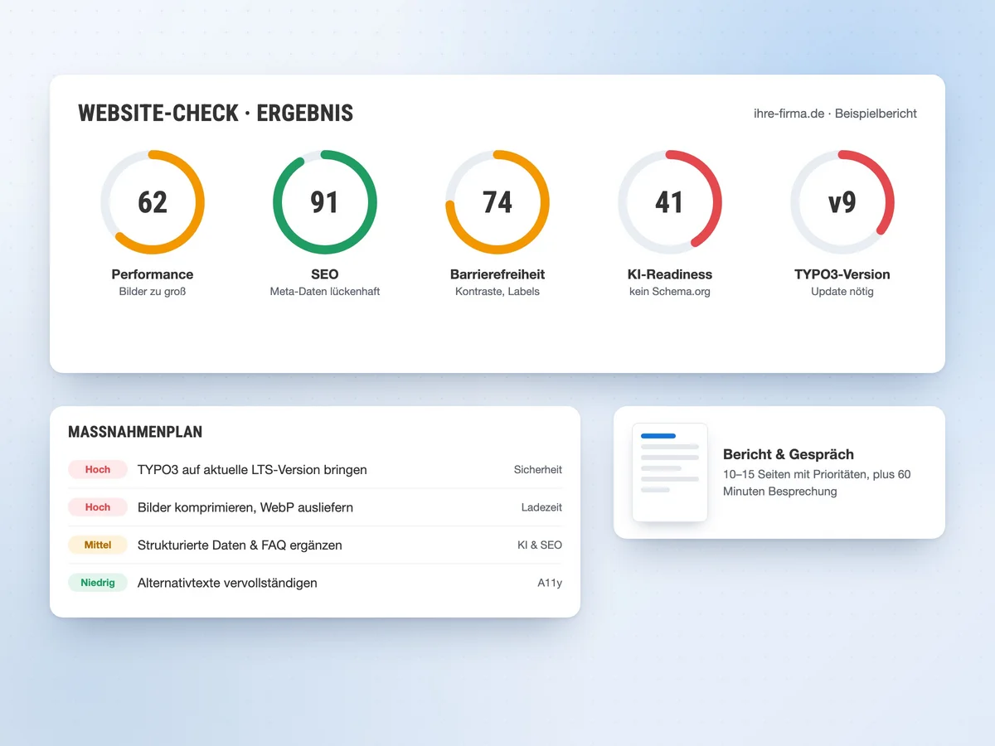Image resolution: width=995 pixels, height=746 pixels.
Task: Select the "Barrierefreiheit" label
Action: click(x=498, y=274)
